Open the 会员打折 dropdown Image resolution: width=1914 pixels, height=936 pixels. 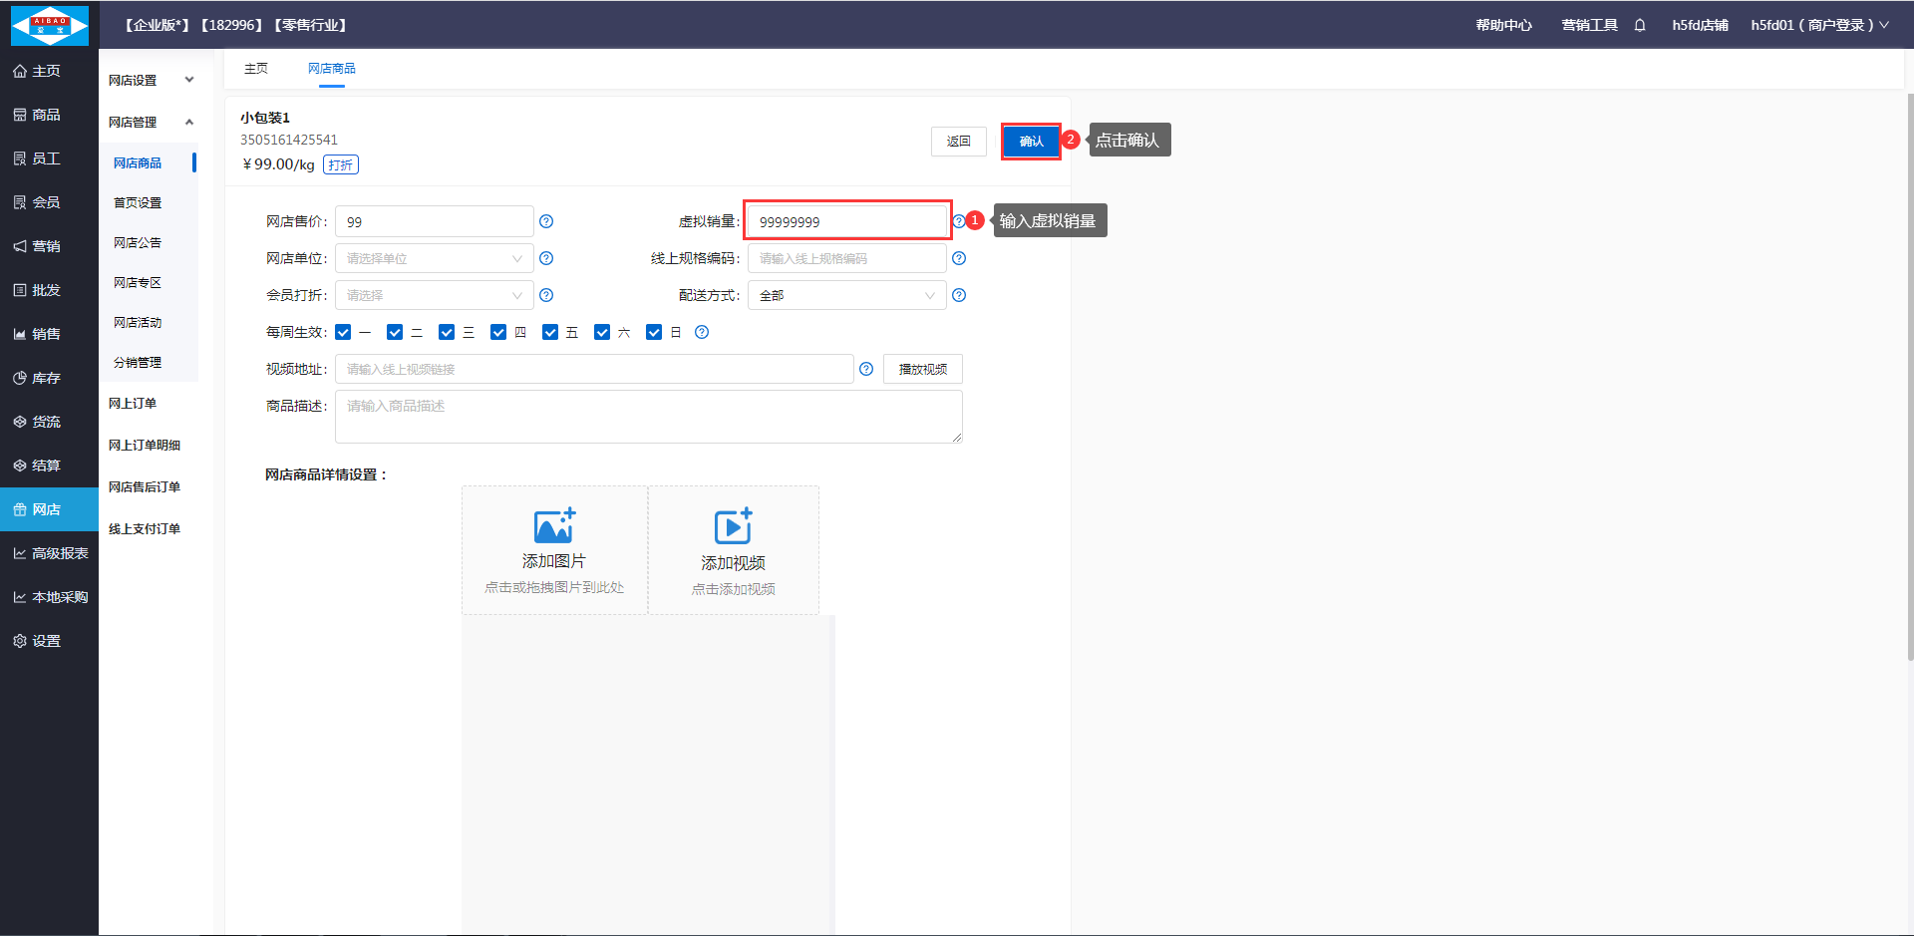[x=434, y=295]
